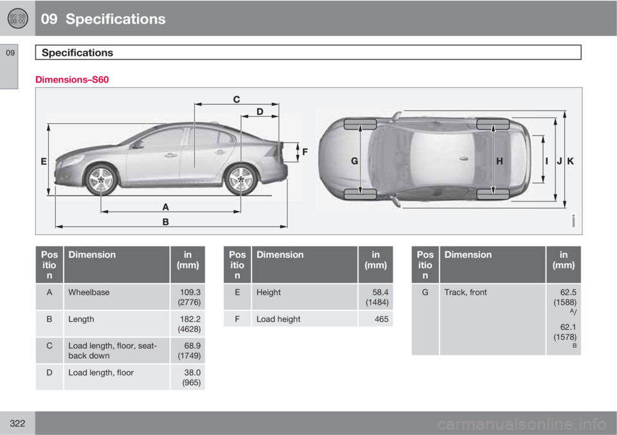
Task: Click position 'A' cell in first table
Action: tap(49, 296)
